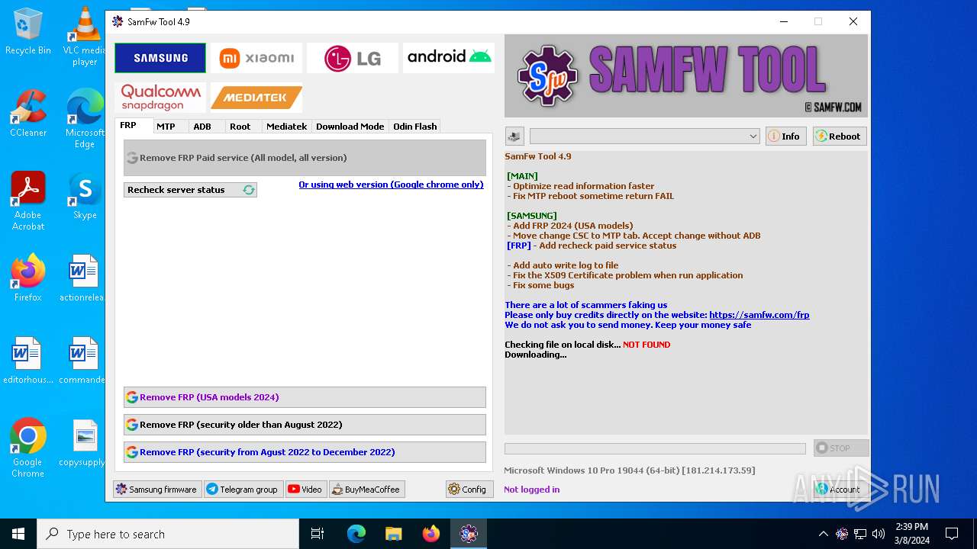Switch to the Download Mode tab
977x549 pixels.
(350, 127)
